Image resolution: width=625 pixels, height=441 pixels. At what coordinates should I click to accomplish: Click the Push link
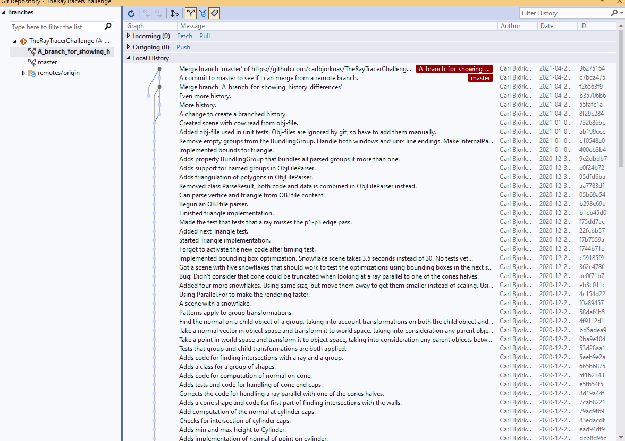click(x=183, y=47)
